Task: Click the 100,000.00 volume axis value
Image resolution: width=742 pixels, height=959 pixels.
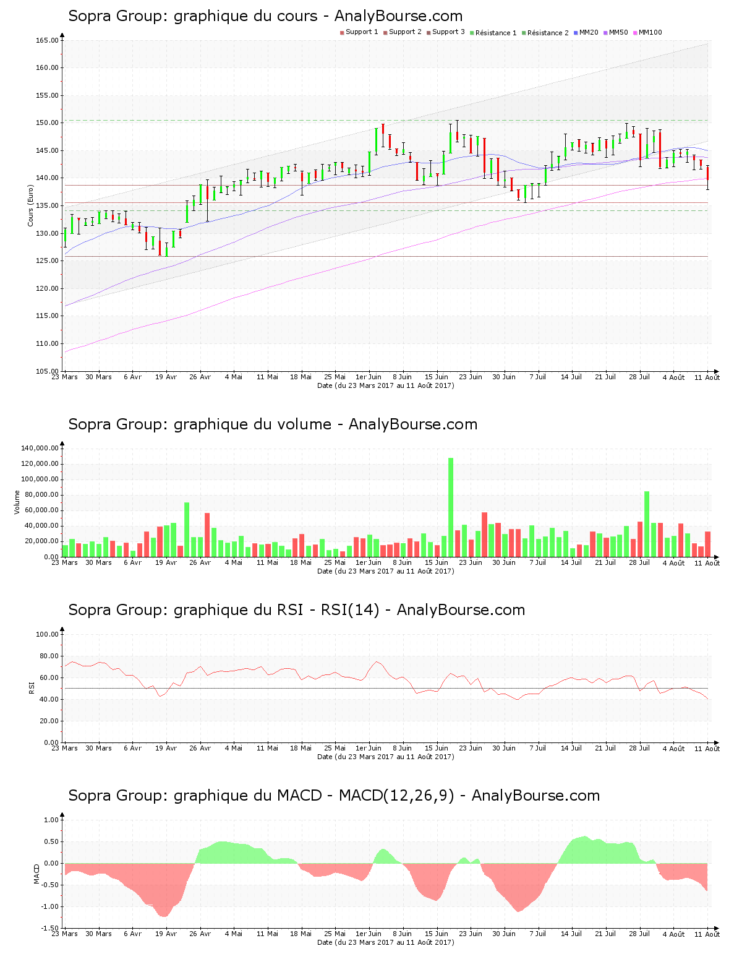Action: pos(40,479)
